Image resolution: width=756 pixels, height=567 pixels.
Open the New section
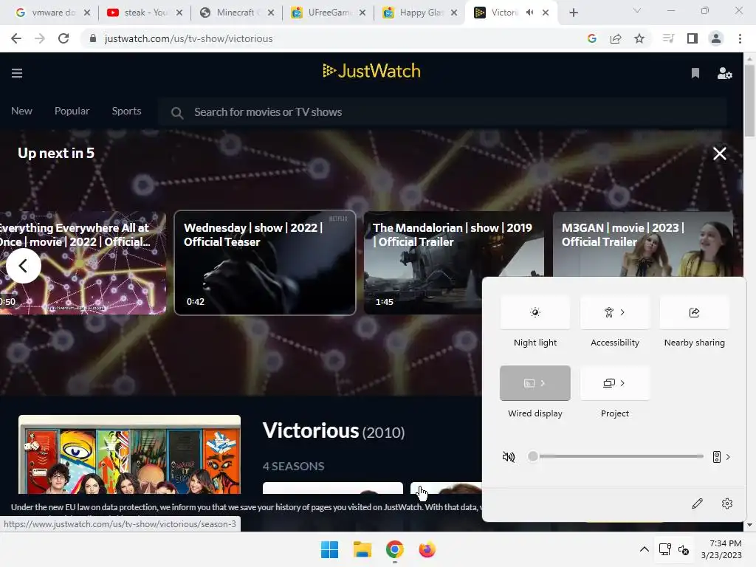(x=21, y=111)
